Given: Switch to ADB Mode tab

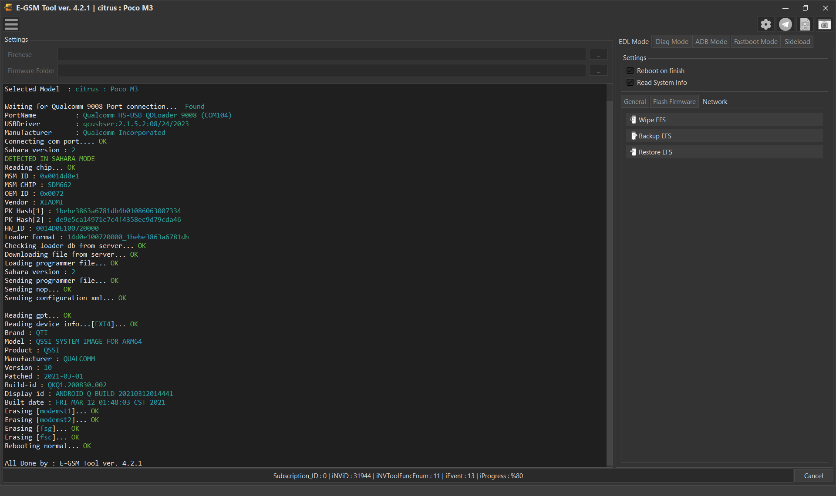Looking at the screenshot, I should [711, 42].
